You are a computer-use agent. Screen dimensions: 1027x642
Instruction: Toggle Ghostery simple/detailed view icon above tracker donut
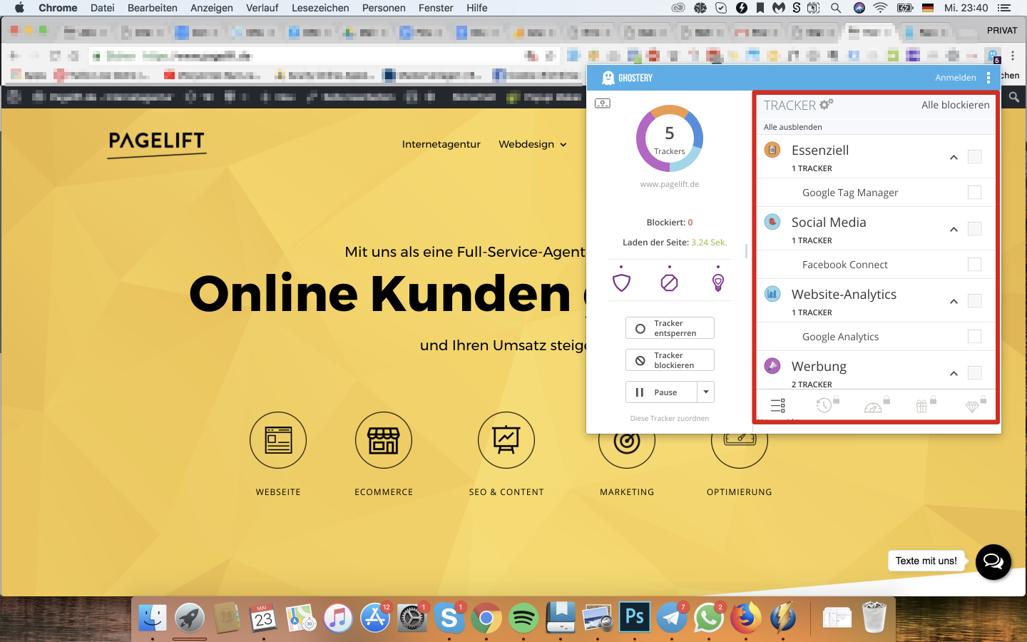tap(603, 103)
